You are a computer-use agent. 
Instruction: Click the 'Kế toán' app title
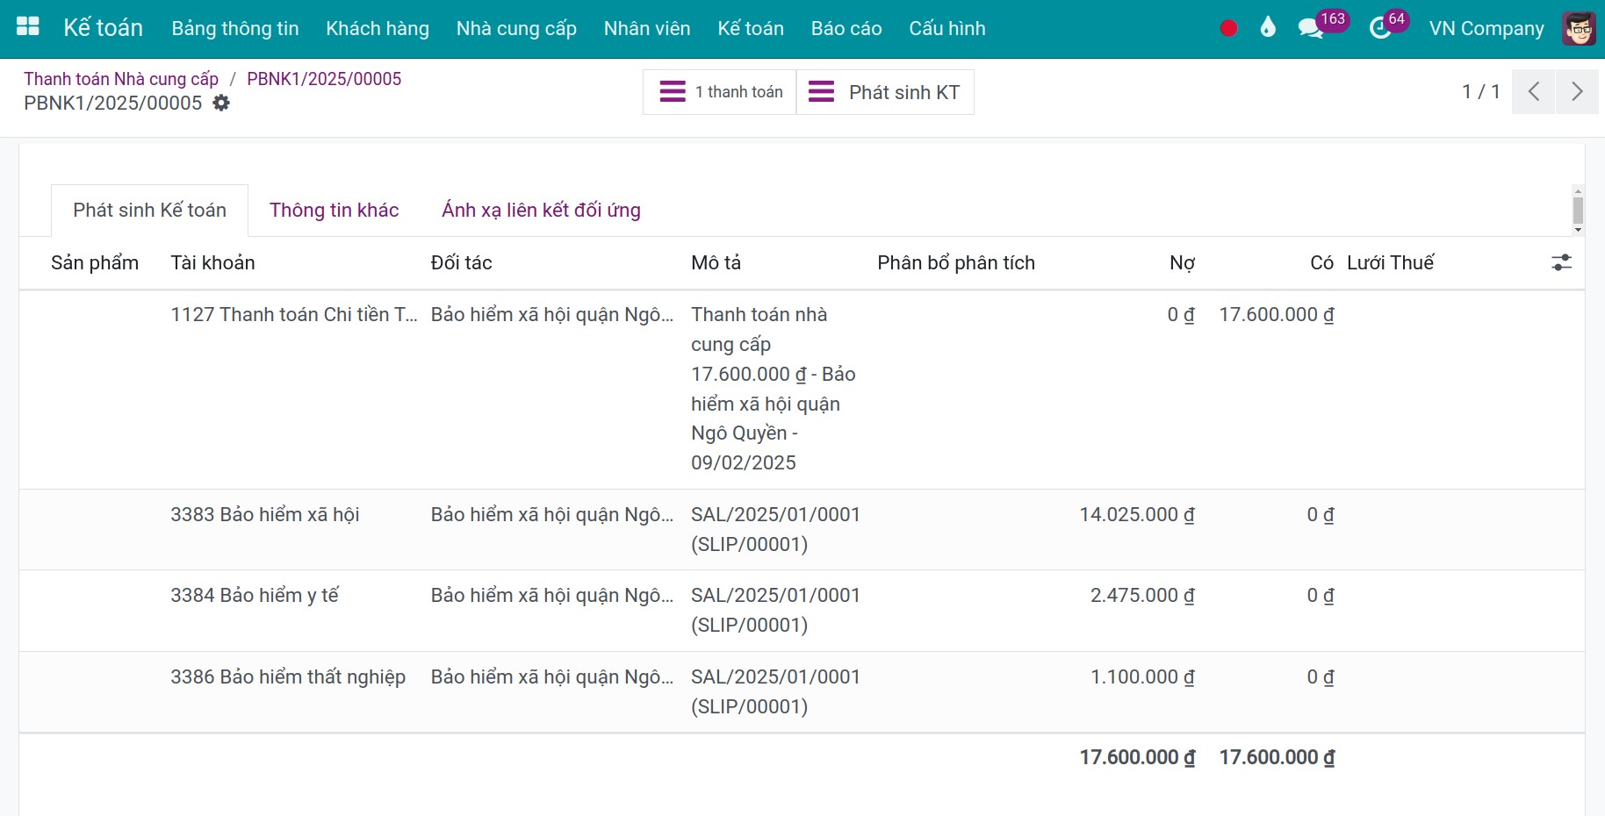(x=103, y=28)
